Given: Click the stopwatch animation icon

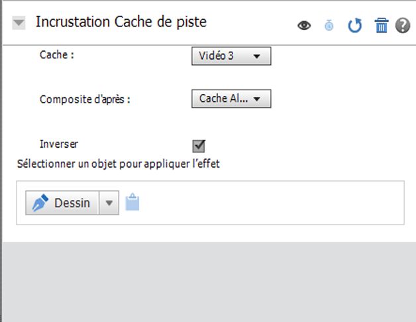Looking at the screenshot, I should pos(329,26).
